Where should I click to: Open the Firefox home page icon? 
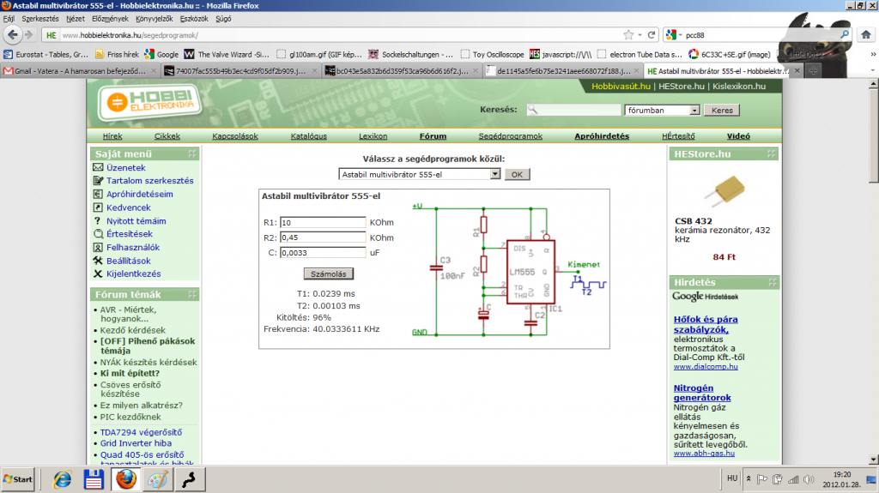(866, 35)
